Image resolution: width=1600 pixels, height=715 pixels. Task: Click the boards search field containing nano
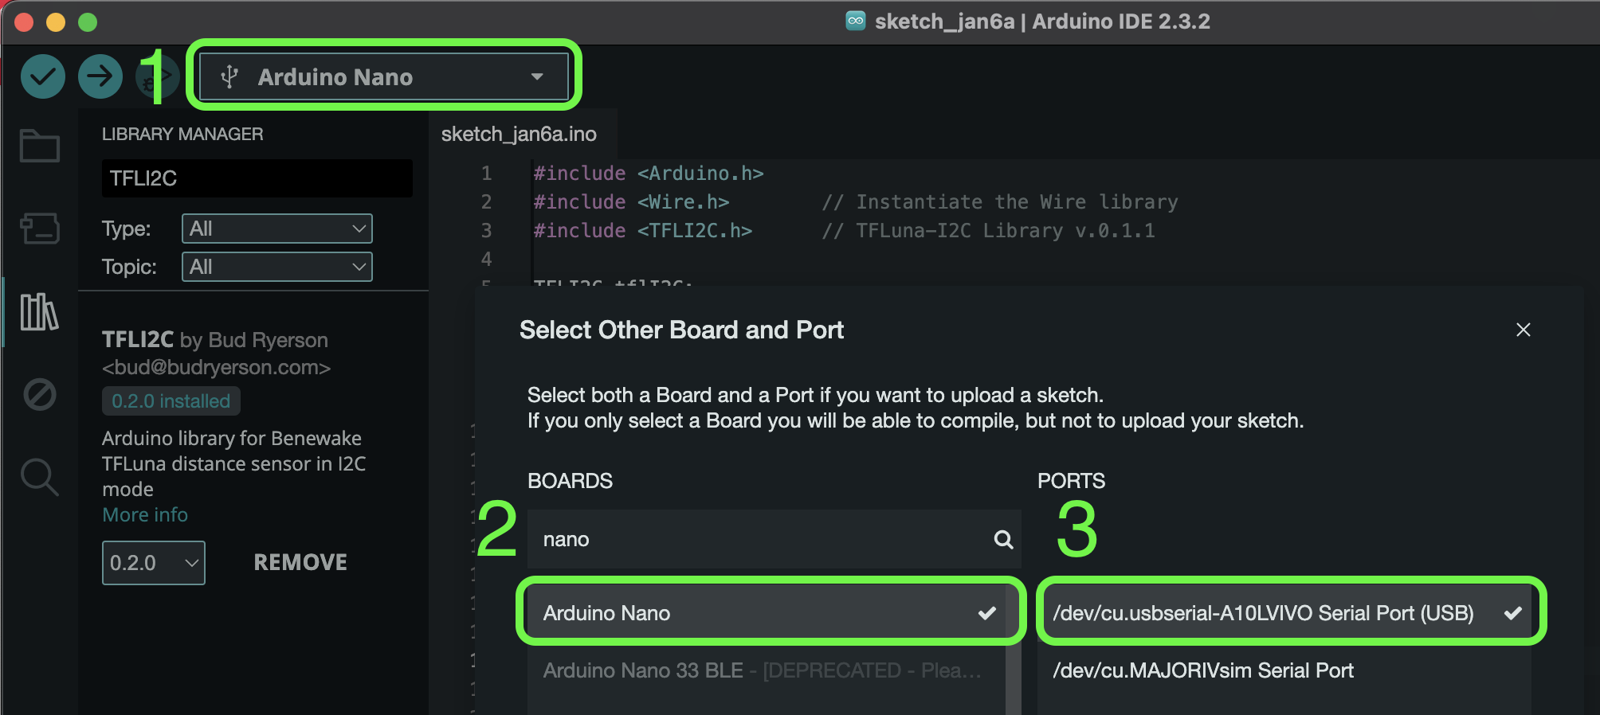(x=774, y=539)
